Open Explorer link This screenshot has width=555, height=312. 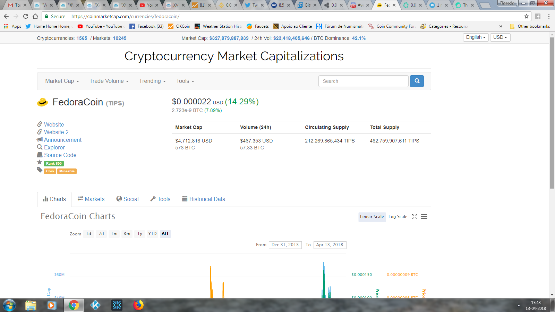point(54,147)
